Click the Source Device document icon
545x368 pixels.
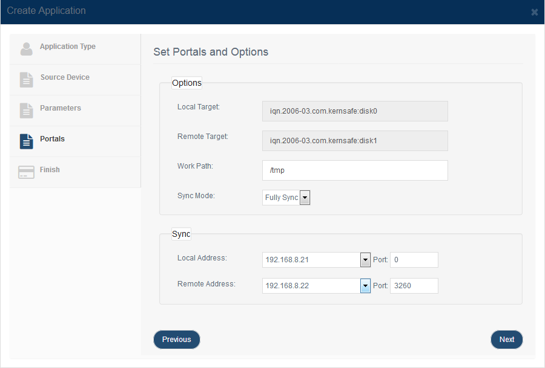(x=27, y=80)
